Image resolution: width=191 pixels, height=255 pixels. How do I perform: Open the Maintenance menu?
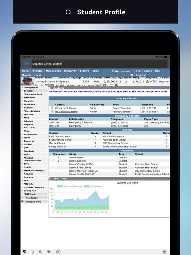coord(53,71)
